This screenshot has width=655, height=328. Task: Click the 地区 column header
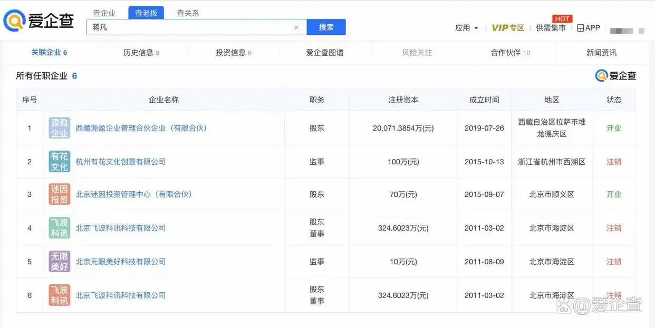click(x=552, y=100)
